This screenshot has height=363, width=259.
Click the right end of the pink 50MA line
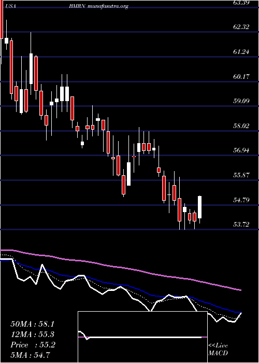tap(240, 290)
